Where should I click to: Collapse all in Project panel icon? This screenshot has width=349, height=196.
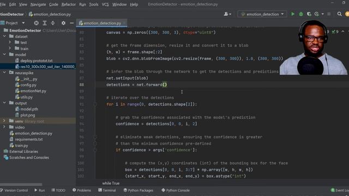53,23
